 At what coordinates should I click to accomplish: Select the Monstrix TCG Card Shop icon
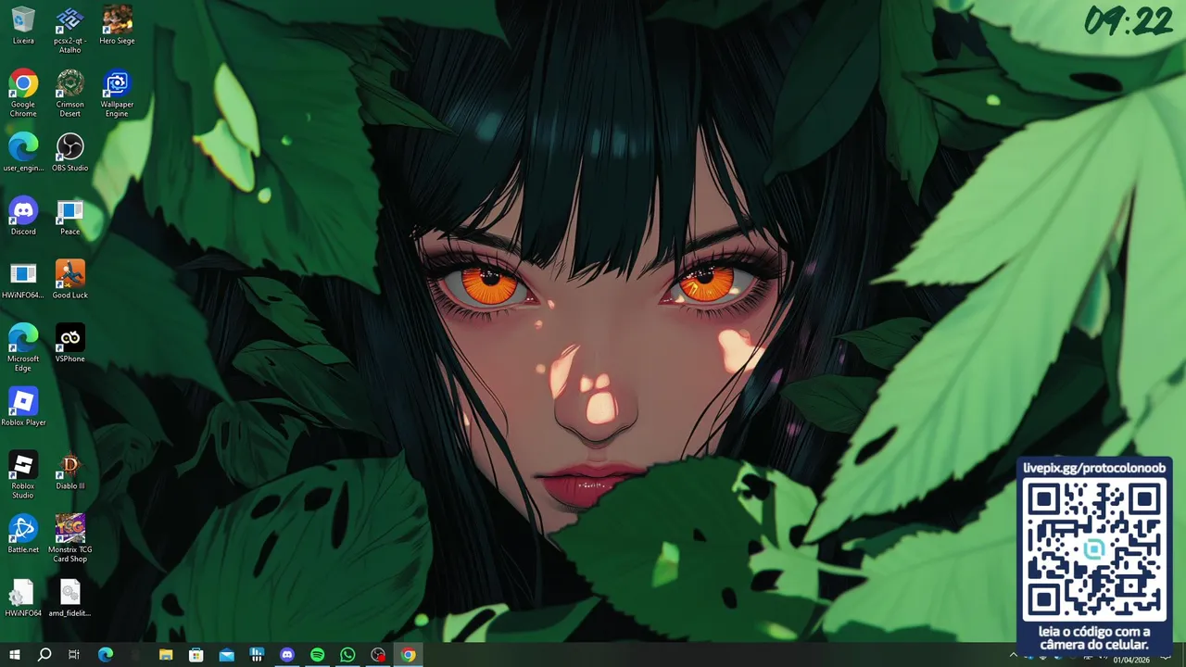tap(69, 539)
